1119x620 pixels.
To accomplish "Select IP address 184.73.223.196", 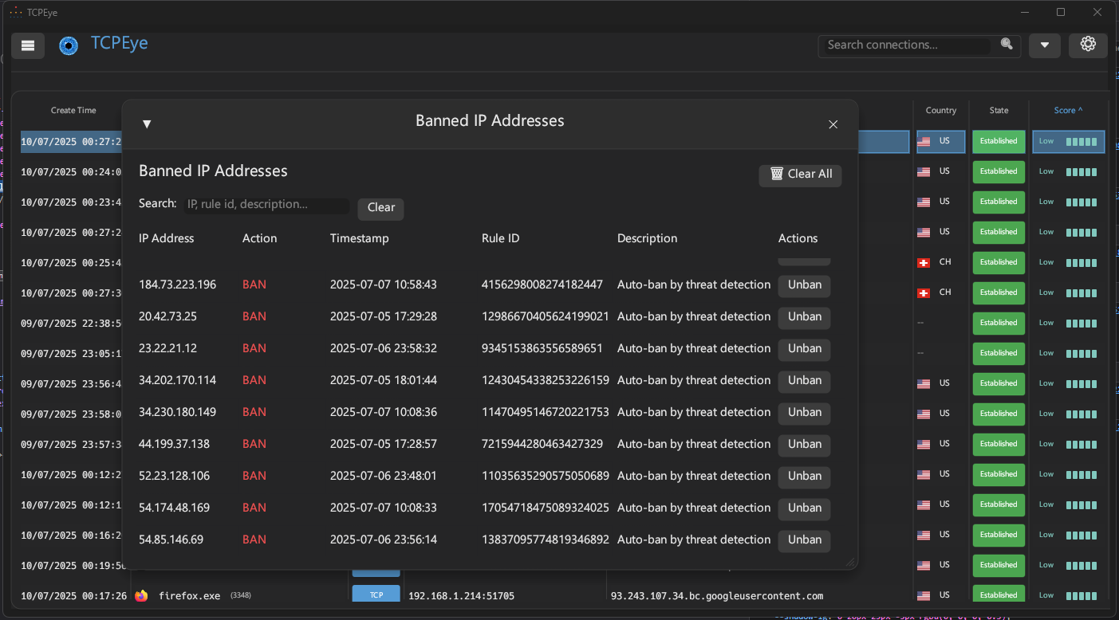I will [177, 284].
